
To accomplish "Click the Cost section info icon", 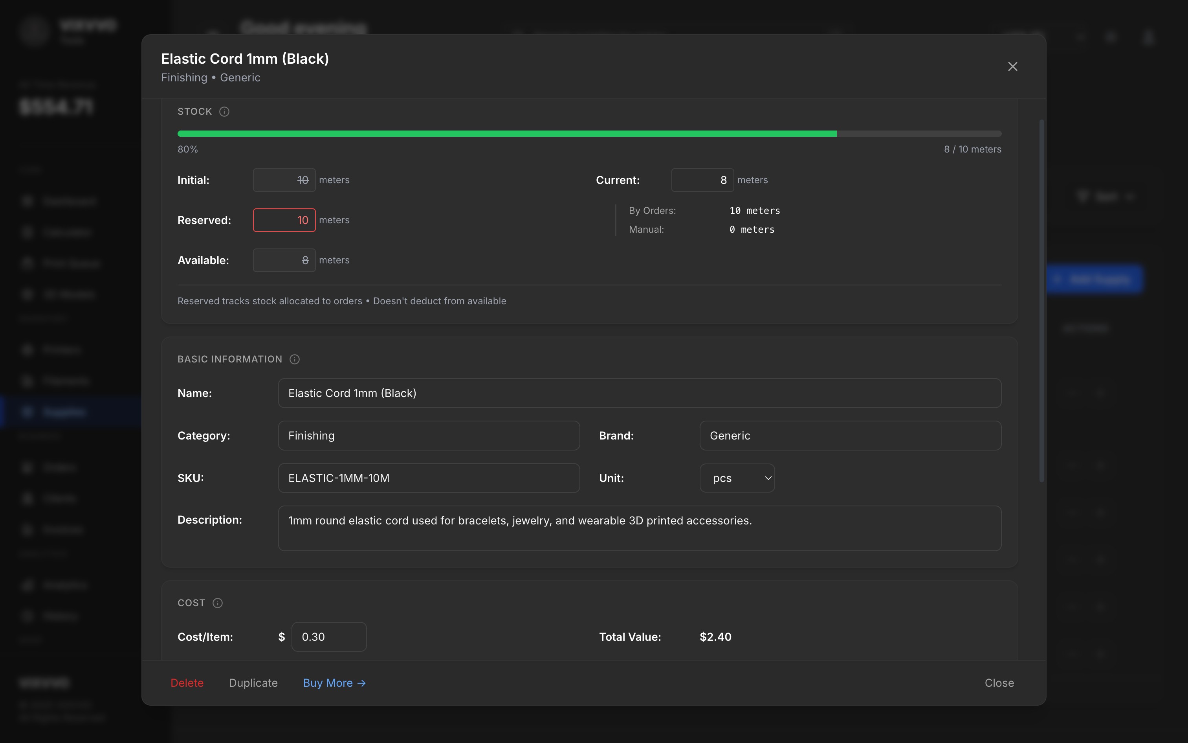I will click(218, 603).
